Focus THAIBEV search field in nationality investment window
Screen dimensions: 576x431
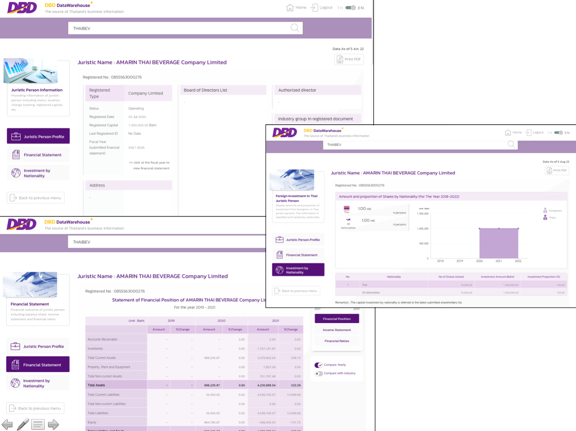pos(420,144)
